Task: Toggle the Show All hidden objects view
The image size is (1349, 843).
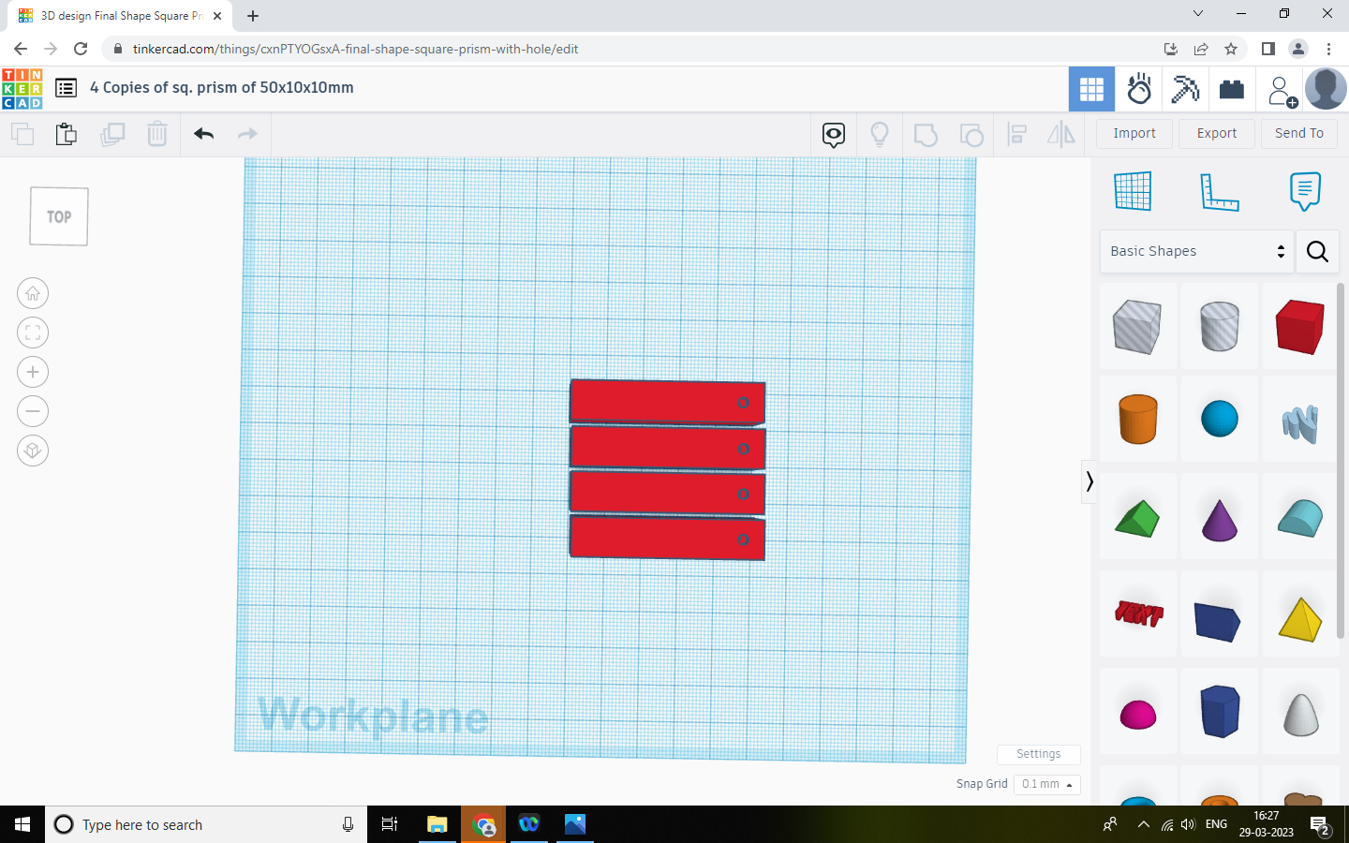Action: [x=833, y=134]
